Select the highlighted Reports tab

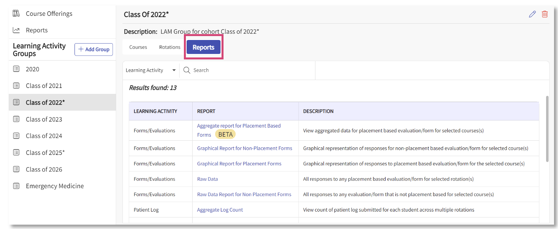coord(203,47)
